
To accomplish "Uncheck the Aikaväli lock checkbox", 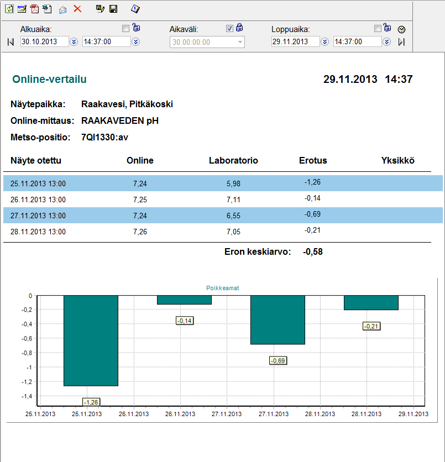I will (229, 29).
